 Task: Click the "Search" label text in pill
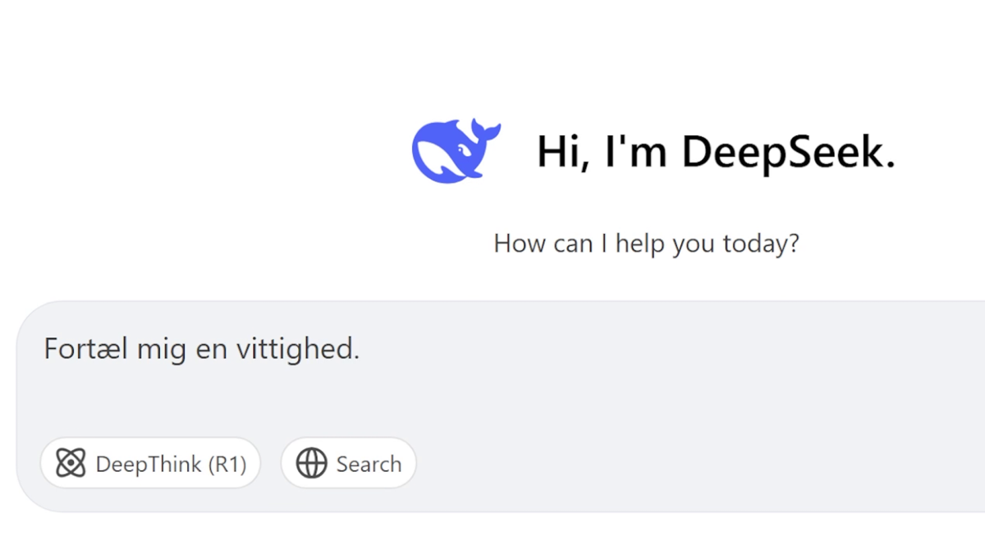(x=369, y=465)
